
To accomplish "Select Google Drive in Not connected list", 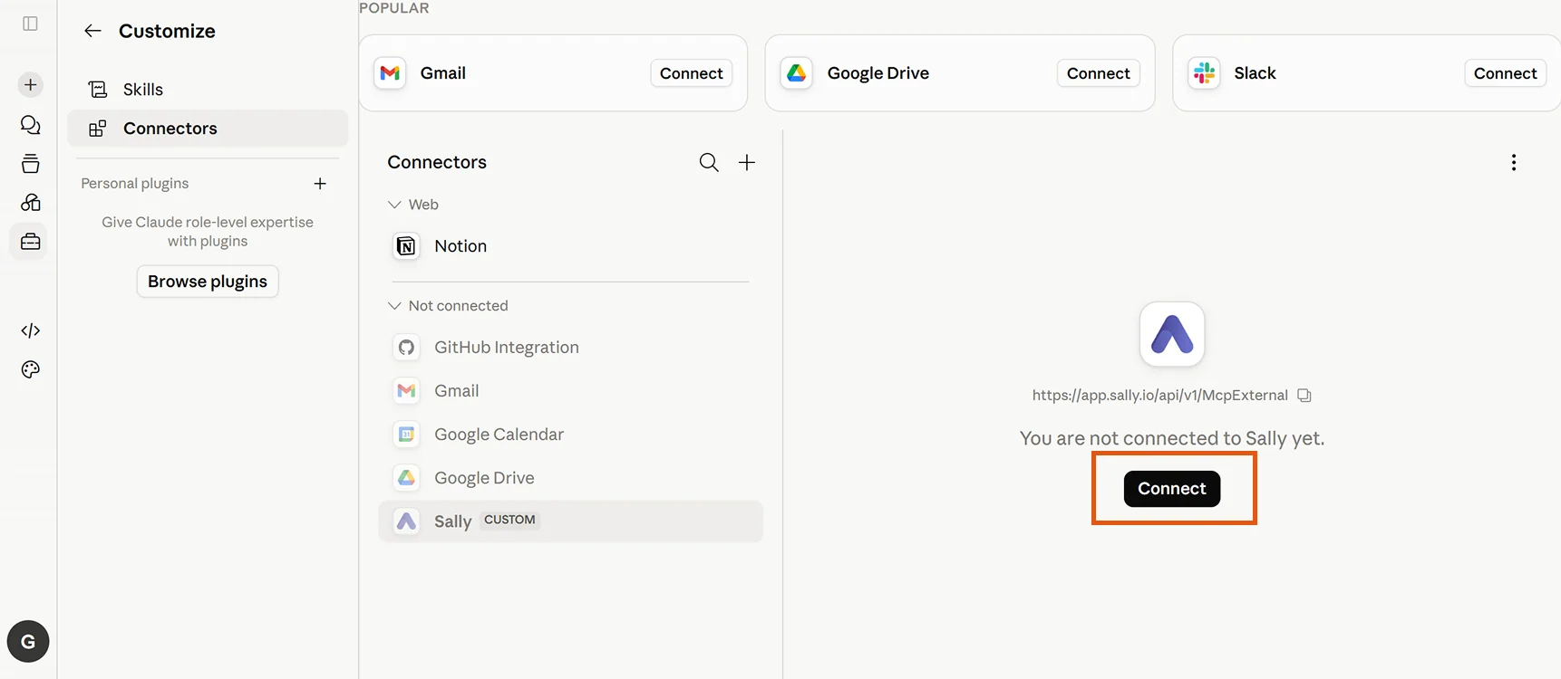I will [570, 478].
